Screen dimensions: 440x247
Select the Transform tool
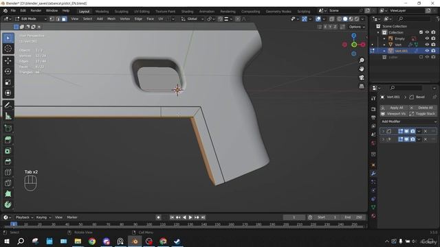(8, 93)
